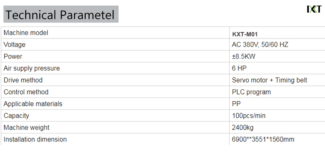
Task: Select the Technical Parametel heading
Action: click(61, 14)
